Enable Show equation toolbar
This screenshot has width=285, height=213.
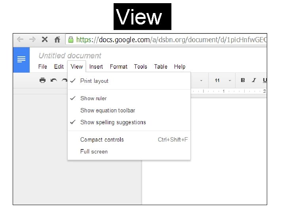tap(129, 110)
